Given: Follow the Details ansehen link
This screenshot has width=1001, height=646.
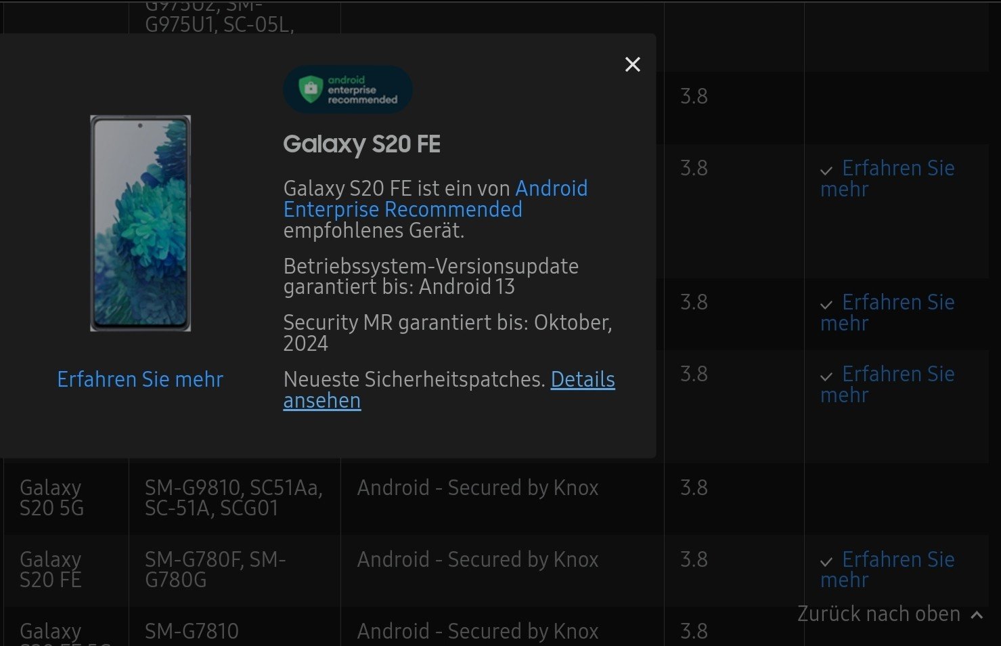Looking at the screenshot, I should [x=582, y=380].
